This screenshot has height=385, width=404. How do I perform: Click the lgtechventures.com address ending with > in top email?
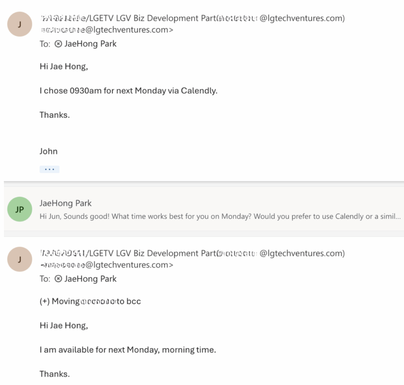pos(107,30)
